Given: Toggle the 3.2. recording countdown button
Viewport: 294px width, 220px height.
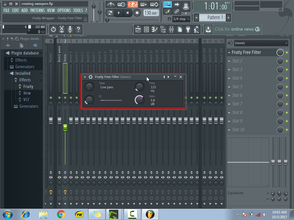Looking at the screenshot, I should [x=133, y=4].
